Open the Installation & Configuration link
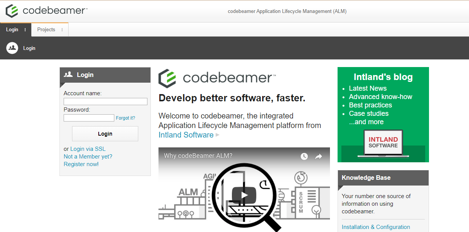The width and height of the screenshot is (469, 232). click(x=376, y=227)
